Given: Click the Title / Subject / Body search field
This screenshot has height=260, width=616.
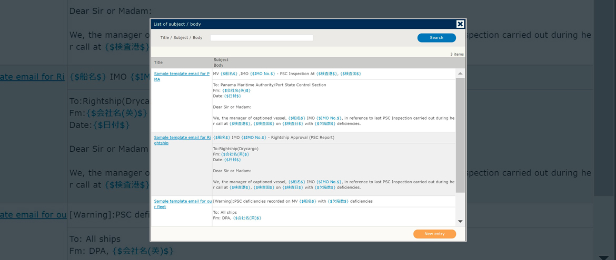Looking at the screenshot, I should [261, 38].
